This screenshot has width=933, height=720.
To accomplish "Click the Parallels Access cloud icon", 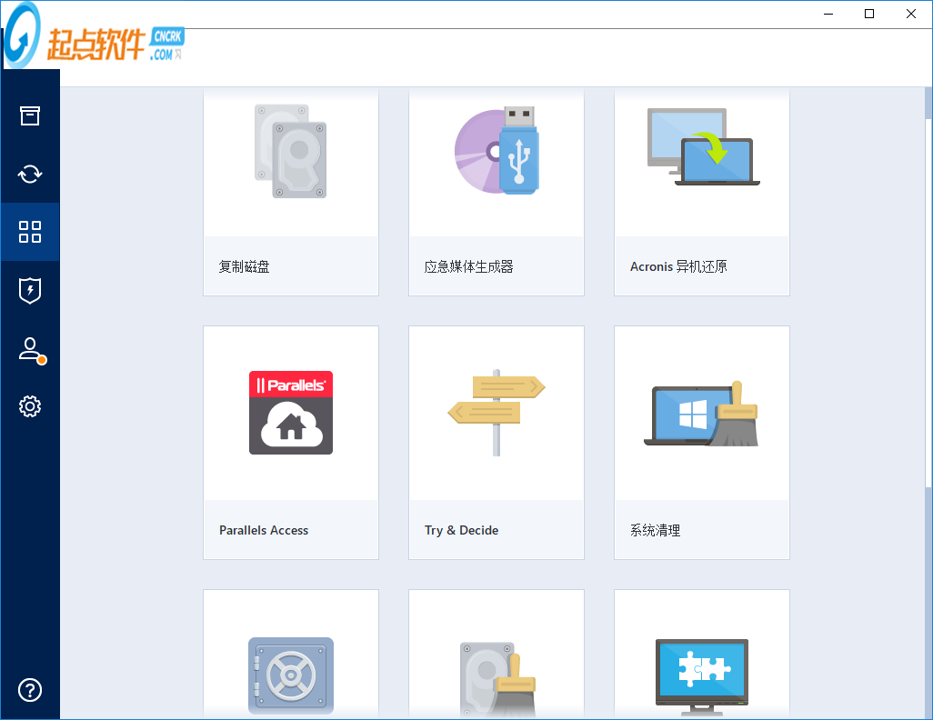I will pos(291,413).
